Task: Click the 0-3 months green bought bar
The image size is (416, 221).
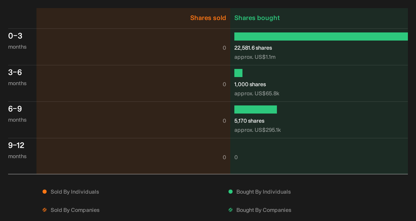Action: (321, 36)
